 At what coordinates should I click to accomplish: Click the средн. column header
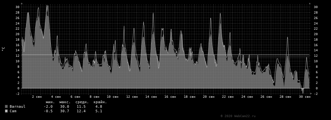(81, 102)
